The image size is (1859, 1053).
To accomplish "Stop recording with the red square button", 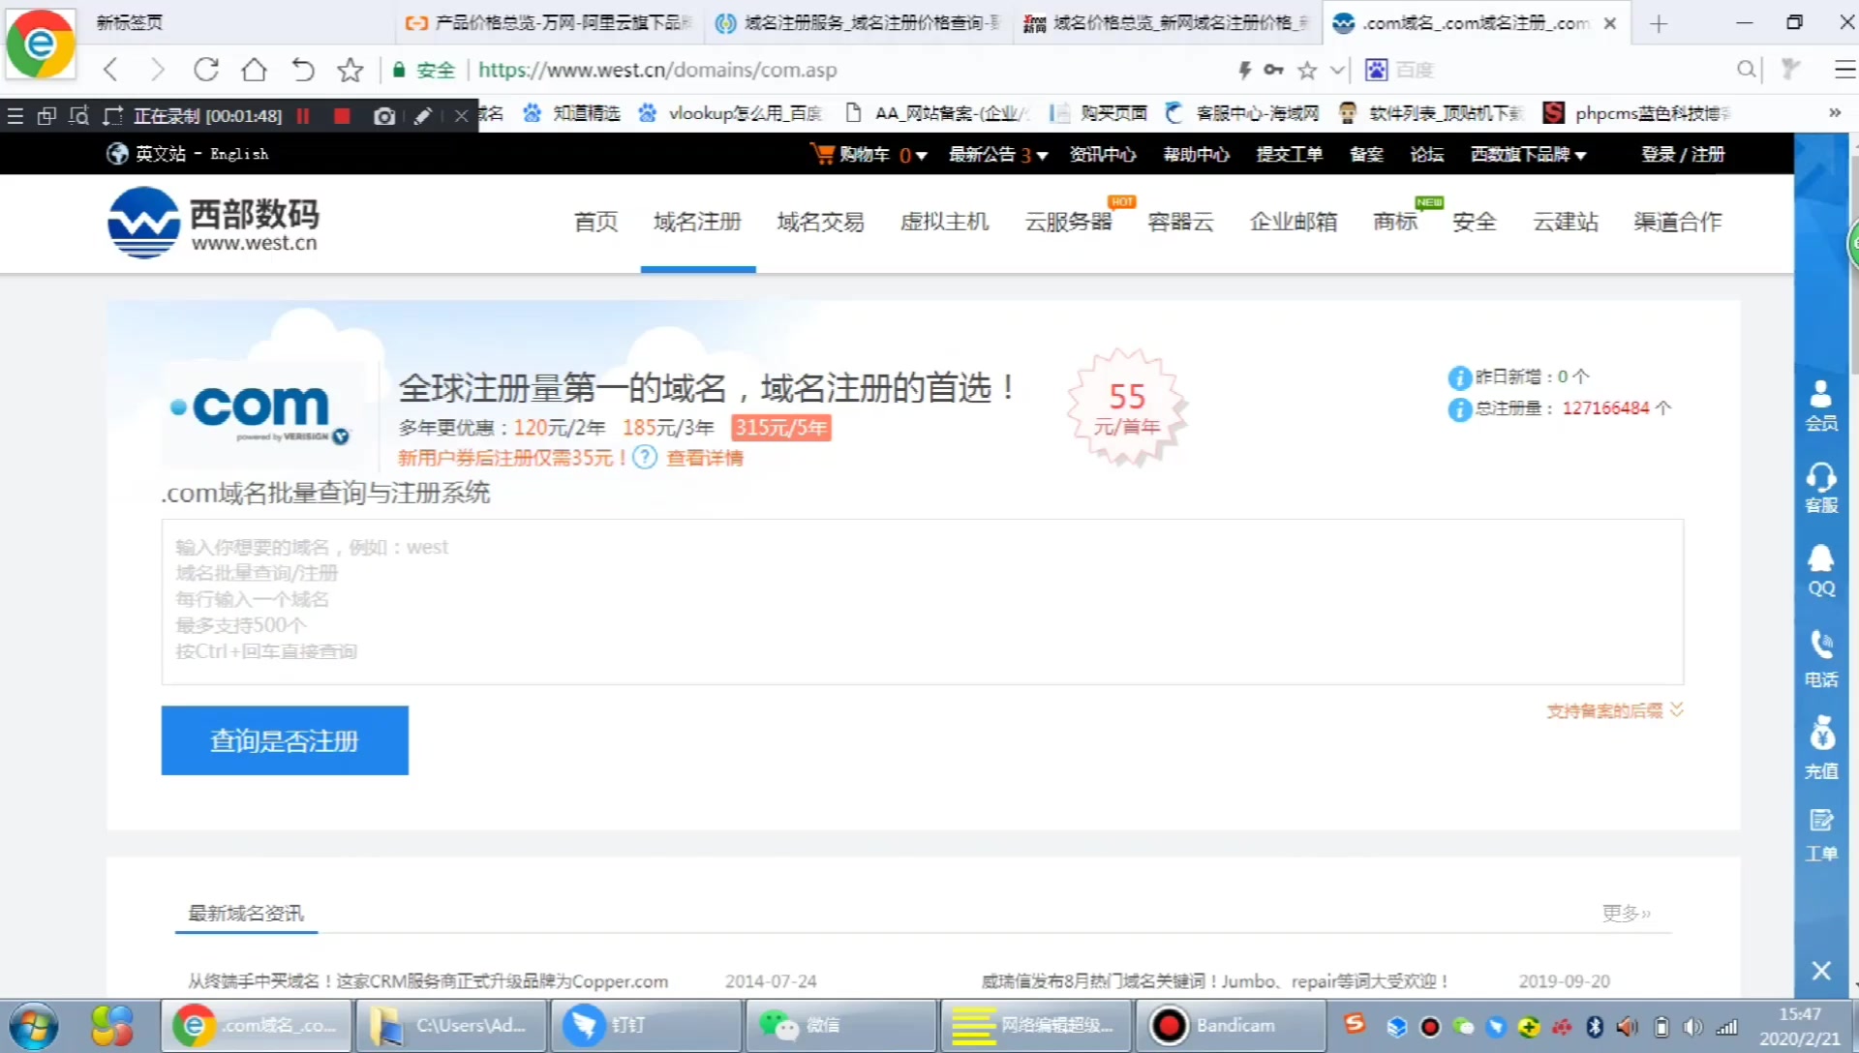I will [x=342, y=116].
